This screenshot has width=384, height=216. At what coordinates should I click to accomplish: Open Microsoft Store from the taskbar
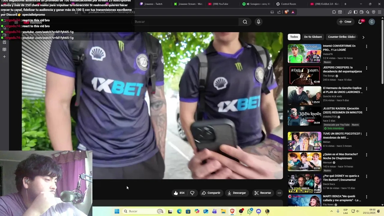pyautogui.click(x=188, y=211)
